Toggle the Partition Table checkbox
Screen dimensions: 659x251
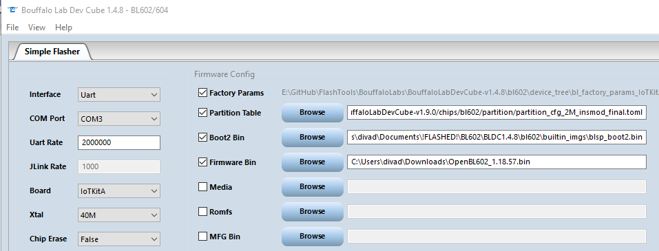pos(202,113)
